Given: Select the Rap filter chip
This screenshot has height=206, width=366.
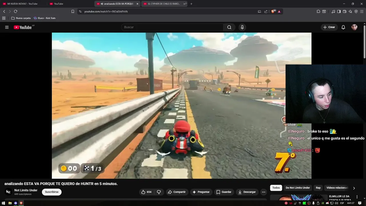Looking at the screenshot, I should point(318,188).
